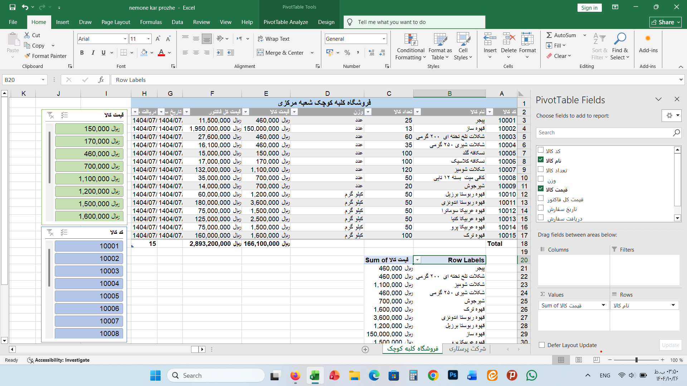This screenshot has width=687, height=386.
Task: Open the Row Labels filter dropdown
Action: coord(417,260)
